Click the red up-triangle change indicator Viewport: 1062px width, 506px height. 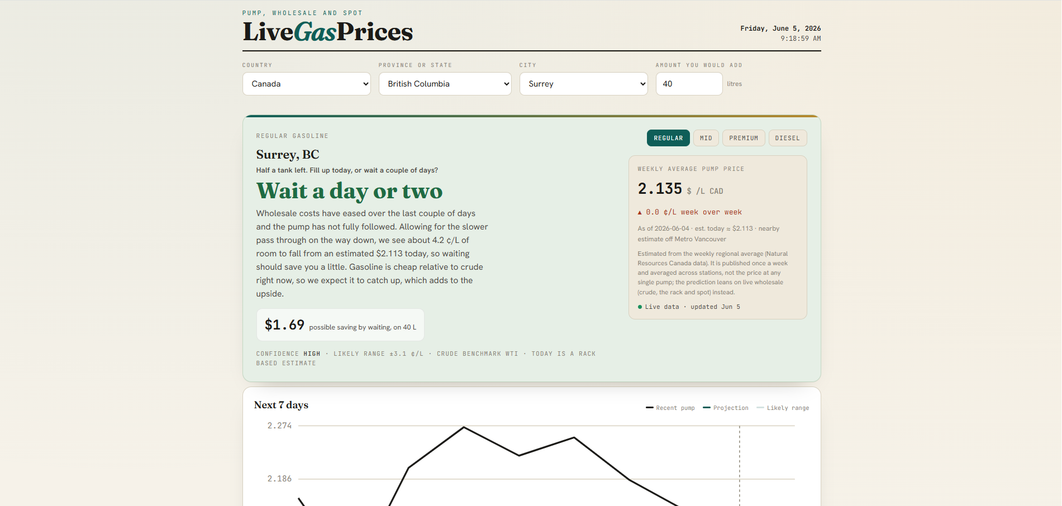pyautogui.click(x=640, y=213)
